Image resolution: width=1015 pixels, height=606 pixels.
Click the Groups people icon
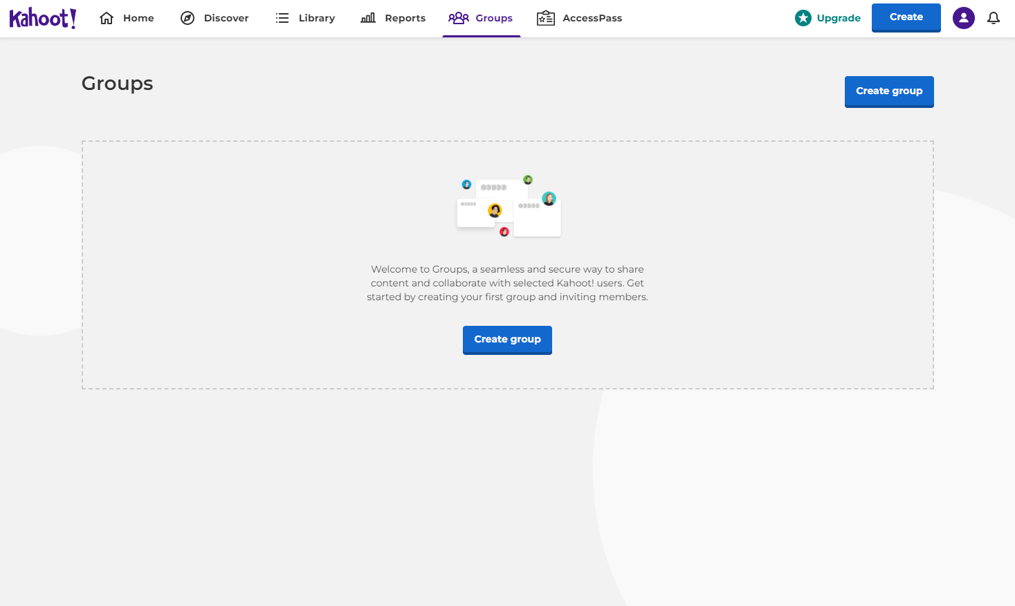459,18
